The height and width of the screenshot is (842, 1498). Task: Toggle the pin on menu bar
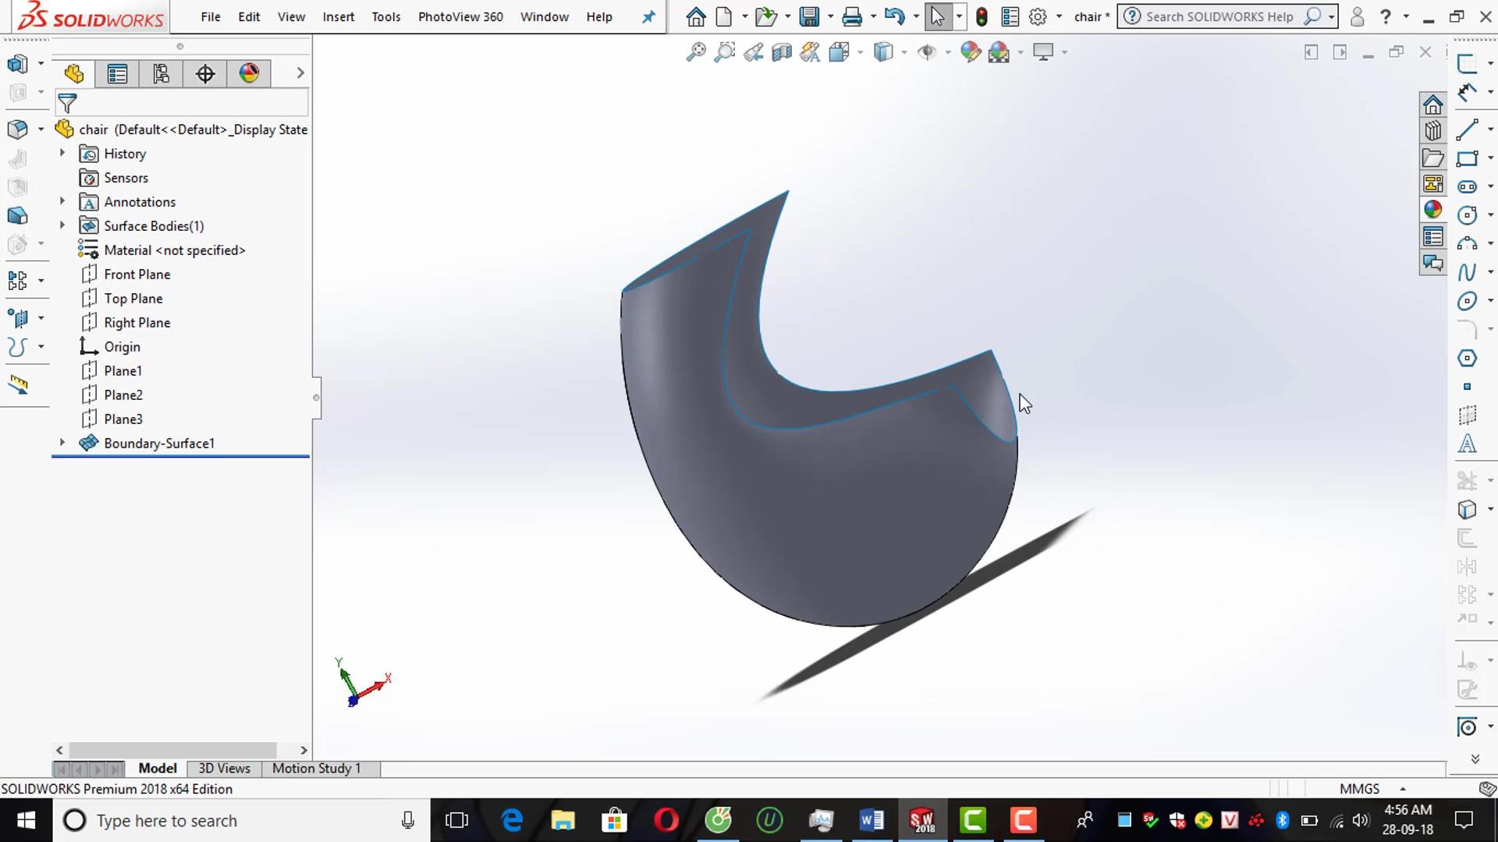click(x=648, y=16)
